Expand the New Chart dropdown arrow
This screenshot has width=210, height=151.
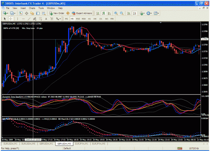pos(8,13)
